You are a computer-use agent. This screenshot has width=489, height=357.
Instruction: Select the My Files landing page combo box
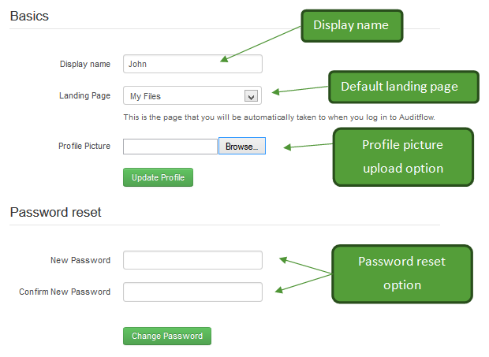click(192, 95)
